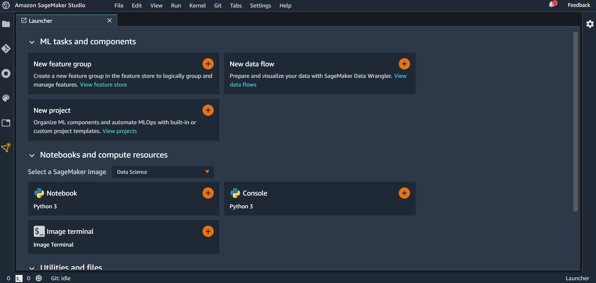The image size is (596, 283).
Task: Click the Feedback button
Action: coord(579,5)
